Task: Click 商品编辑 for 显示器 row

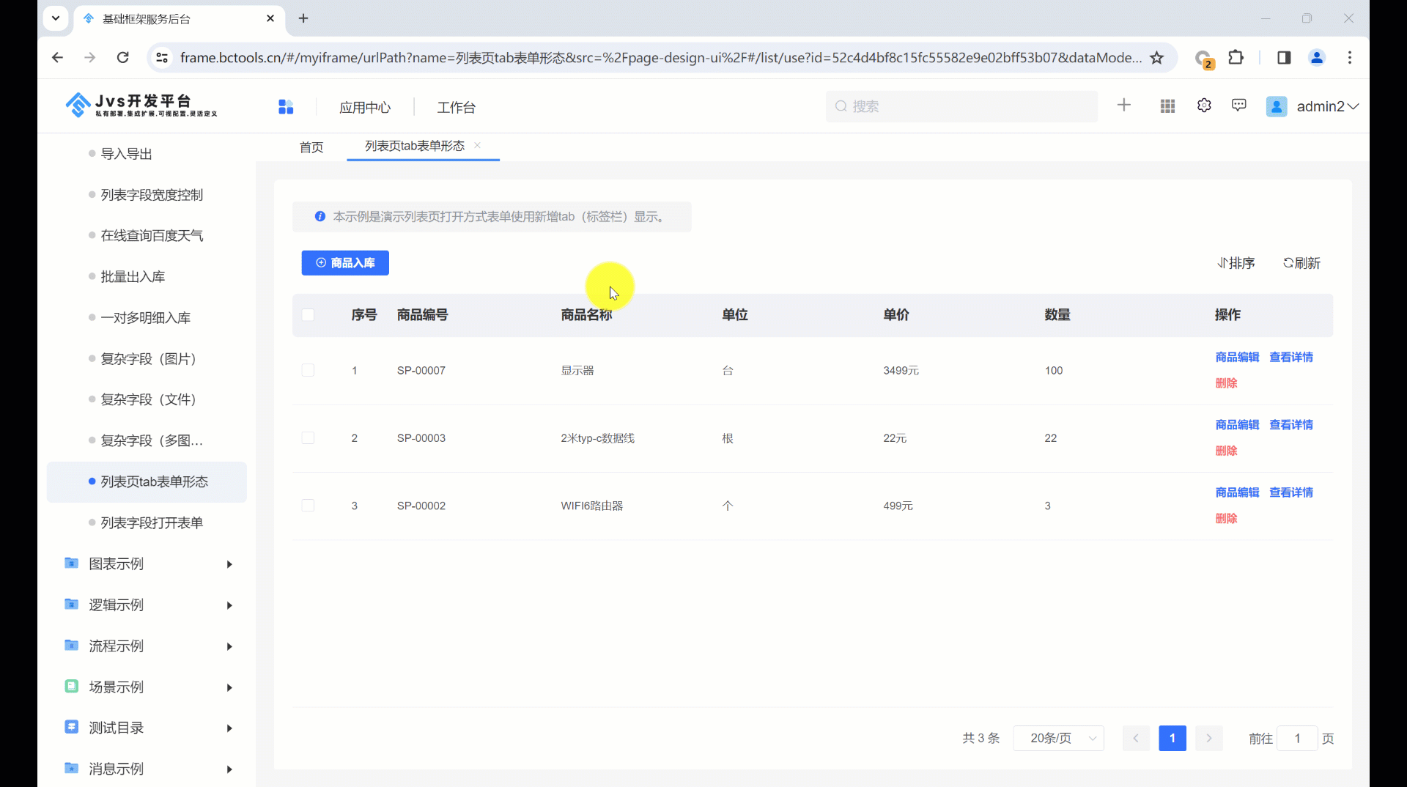Action: pos(1237,357)
